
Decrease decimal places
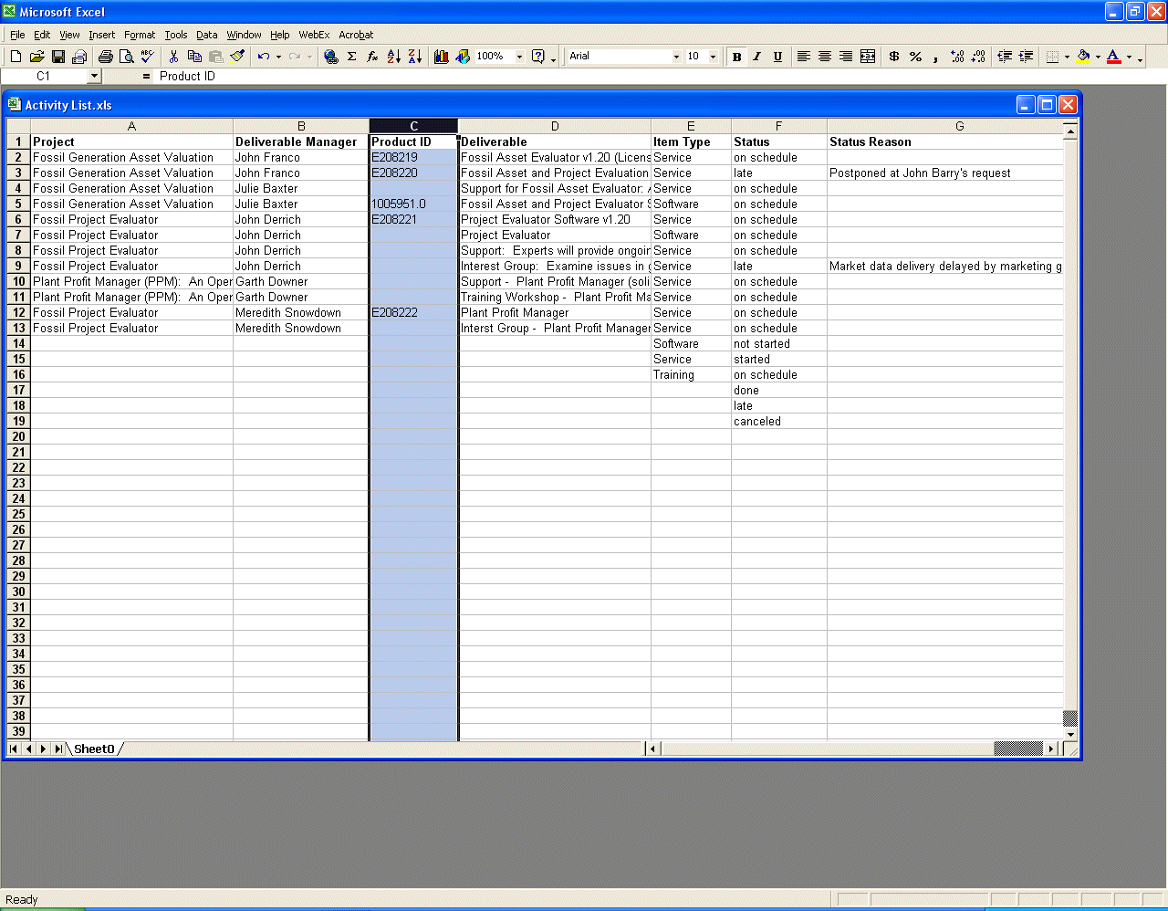point(978,57)
